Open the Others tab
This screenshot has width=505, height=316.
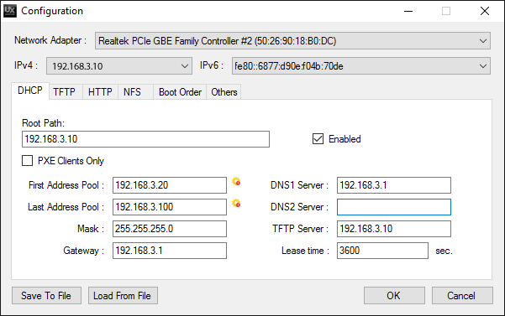(224, 92)
